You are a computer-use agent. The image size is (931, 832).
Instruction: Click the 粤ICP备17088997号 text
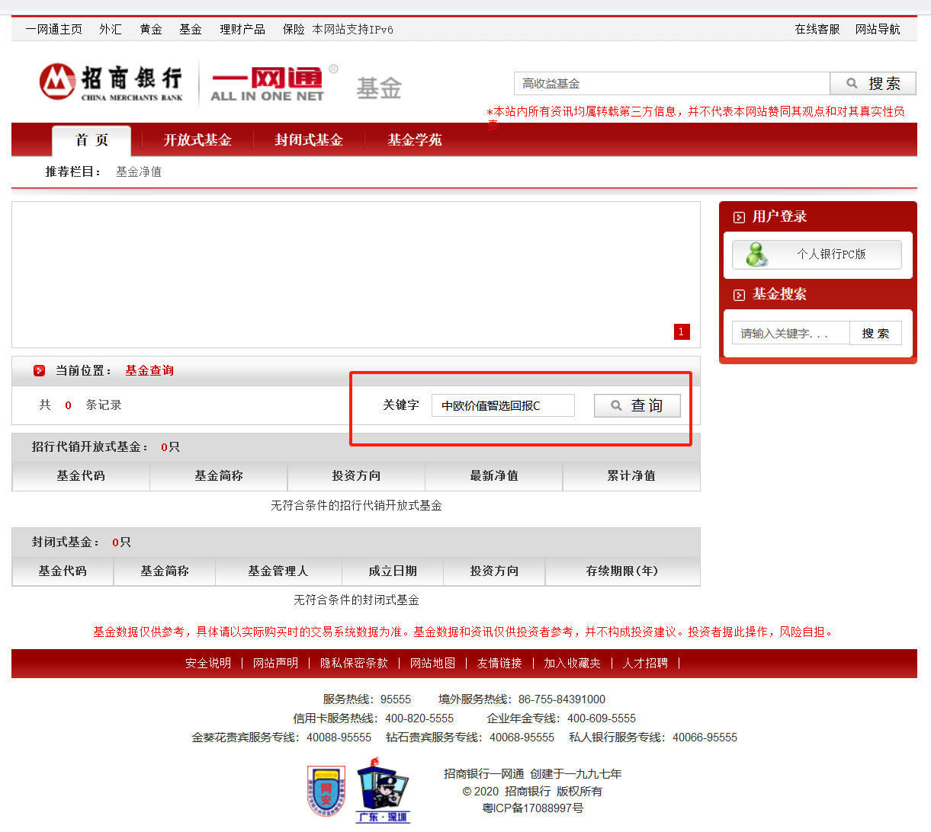(x=533, y=808)
